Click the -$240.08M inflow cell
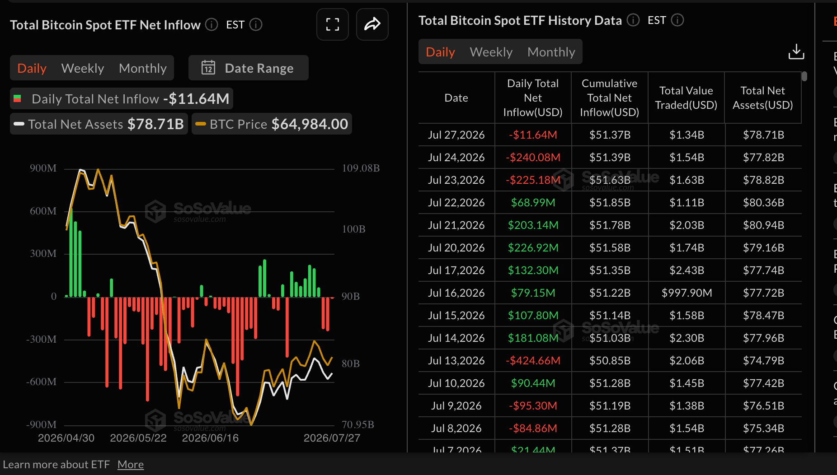 [x=533, y=157]
